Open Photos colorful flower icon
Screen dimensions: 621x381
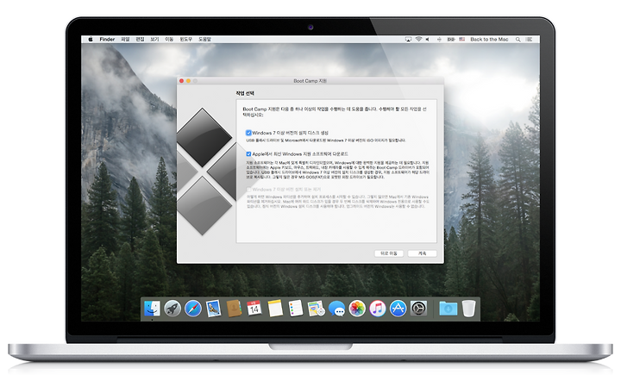point(357,309)
